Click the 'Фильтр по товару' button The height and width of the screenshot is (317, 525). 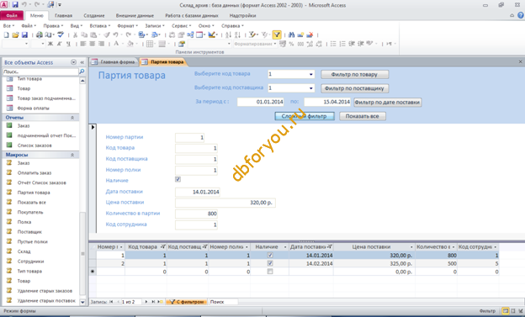[x=354, y=74]
